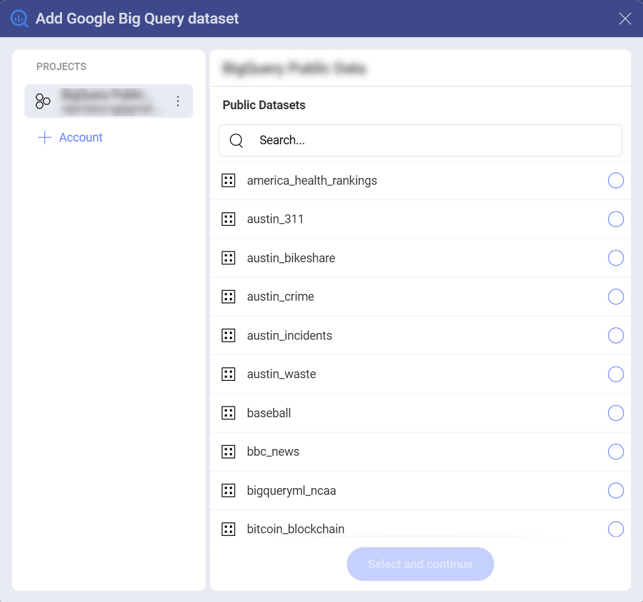The height and width of the screenshot is (602, 643).
Task: Click the austin_incidents dataset icon
Action: (228, 336)
